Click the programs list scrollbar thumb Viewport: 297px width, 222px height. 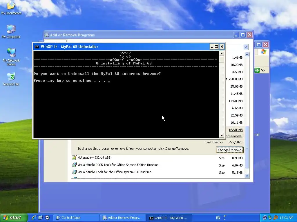coord(247,147)
